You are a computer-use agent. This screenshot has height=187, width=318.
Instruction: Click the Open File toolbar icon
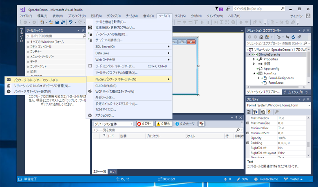51,22
